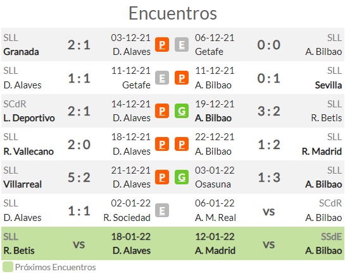345x274 pixels.
Task: Open the Granada team link
Action: click(21, 52)
